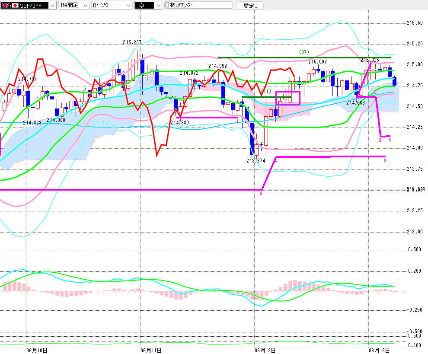Click the 日柄カウンター field
The width and height of the screenshot is (428, 354).
point(198,5)
